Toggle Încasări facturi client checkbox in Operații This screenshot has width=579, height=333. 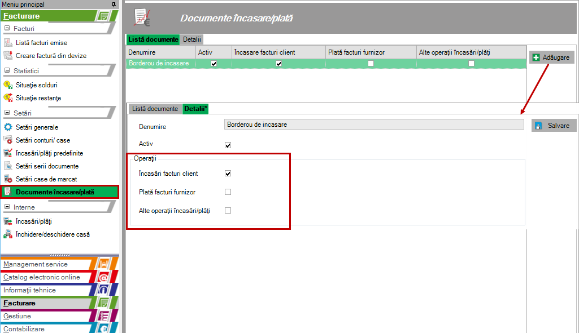click(228, 174)
